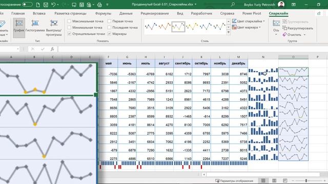Screen dimensions: 328x184
Task: Open the Справка tab
Action: [227, 13]
